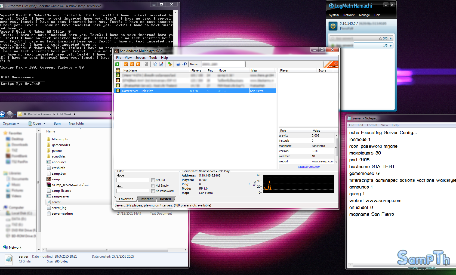Screen dimensions: 456x275
Task: Click the www.sa-mp.com link
Action: pyautogui.click(x=309, y=167)
